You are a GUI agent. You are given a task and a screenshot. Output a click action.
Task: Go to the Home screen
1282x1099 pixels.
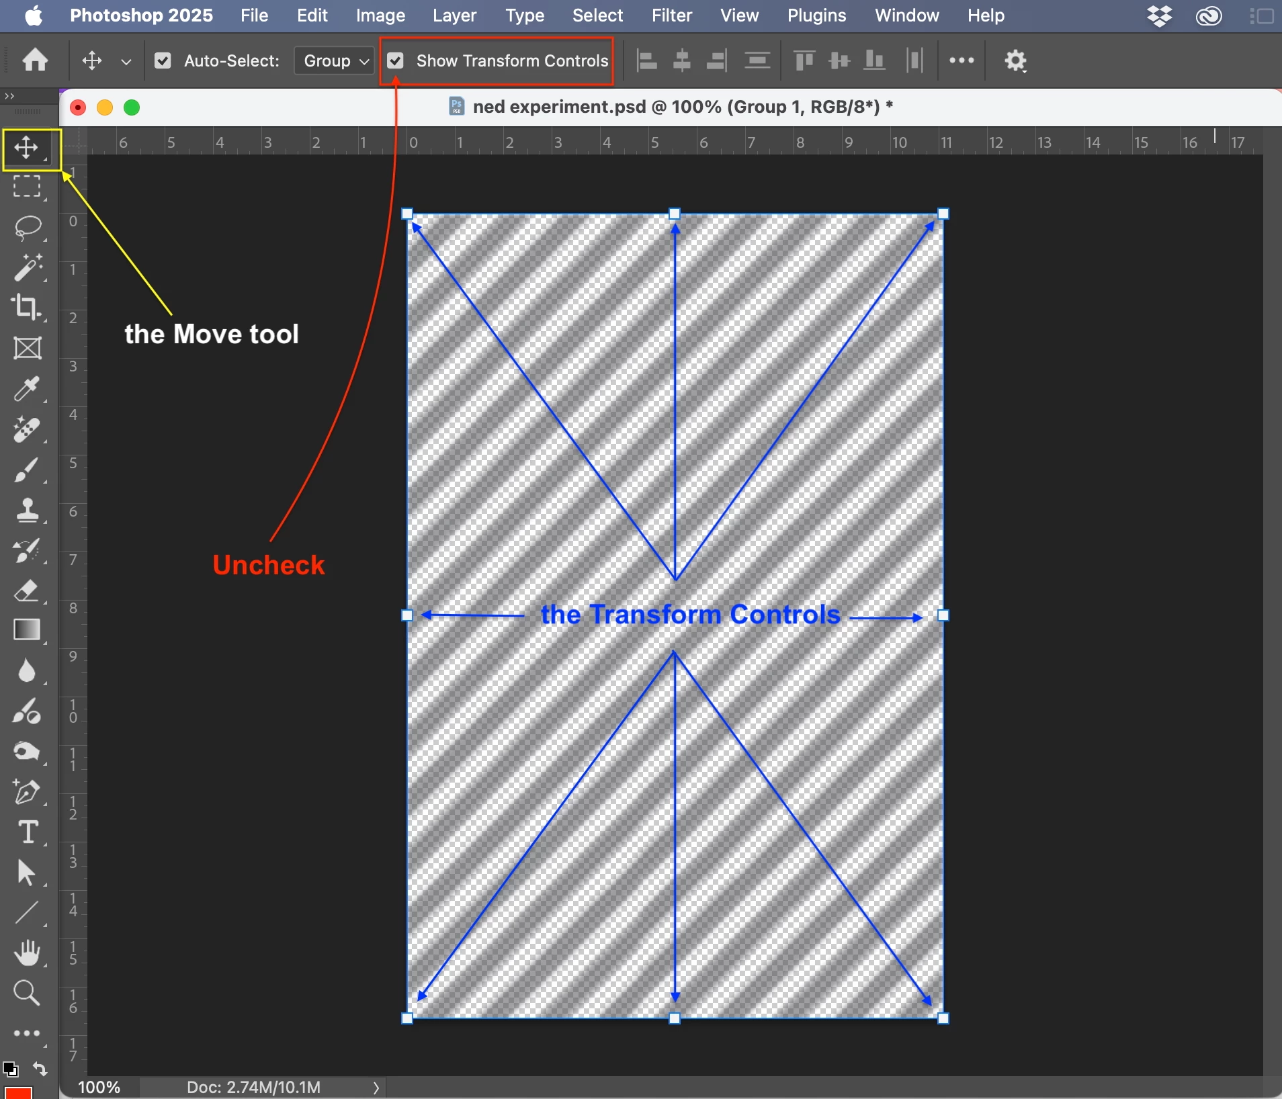point(35,60)
